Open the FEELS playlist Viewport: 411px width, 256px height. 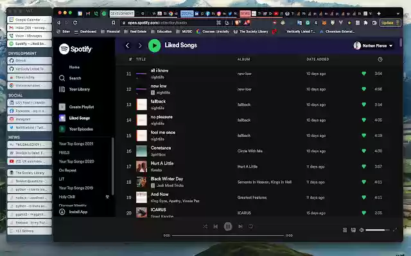64,152
